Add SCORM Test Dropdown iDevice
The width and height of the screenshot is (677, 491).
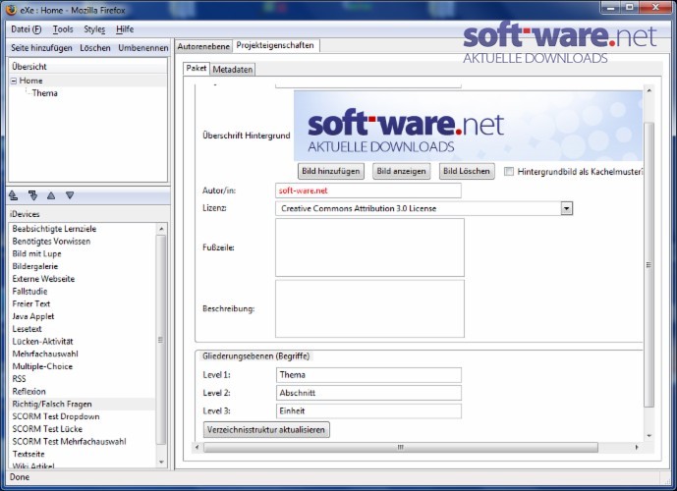coord(56,416)
